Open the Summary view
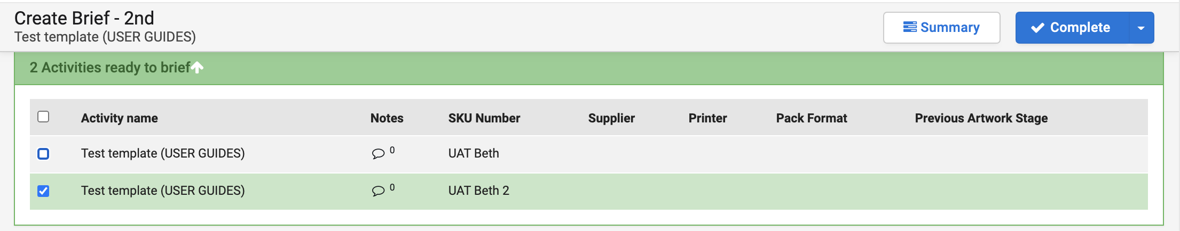Screen dimensions: 1180x231 (x=941, y=28)
